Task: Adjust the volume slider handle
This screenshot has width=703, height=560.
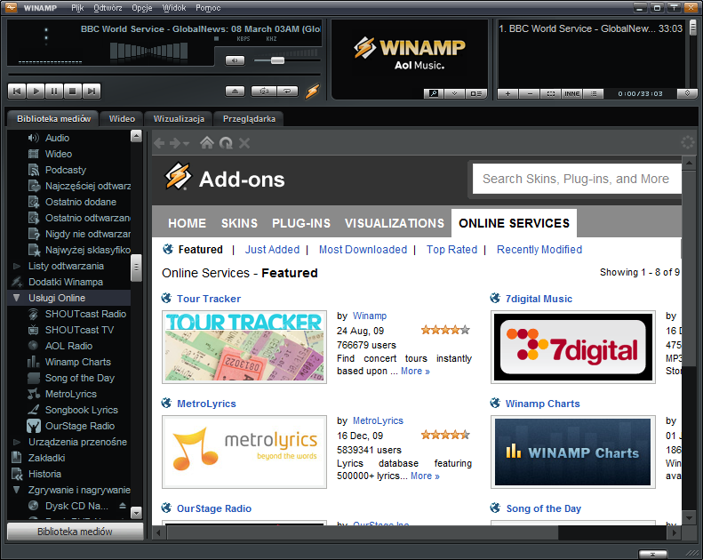Action: [x=277, y=60]
